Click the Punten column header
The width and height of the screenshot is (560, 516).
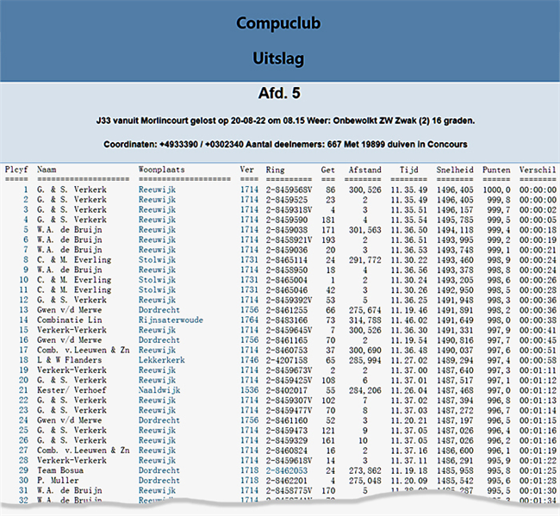tap(496, 171)
